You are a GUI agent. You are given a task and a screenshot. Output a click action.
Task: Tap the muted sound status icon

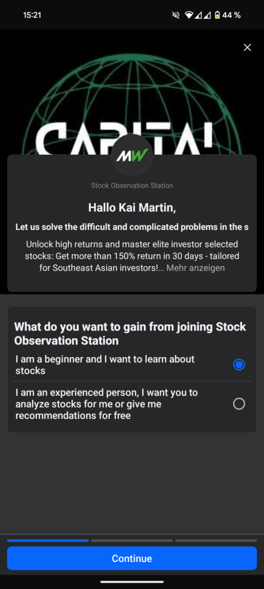point(176,16)
